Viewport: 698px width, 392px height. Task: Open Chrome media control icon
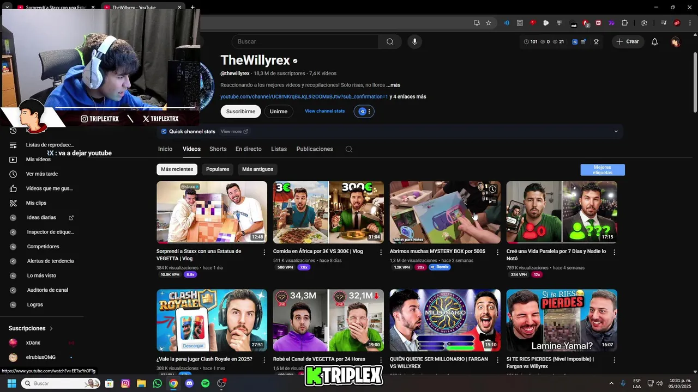[x=664, y=23]
